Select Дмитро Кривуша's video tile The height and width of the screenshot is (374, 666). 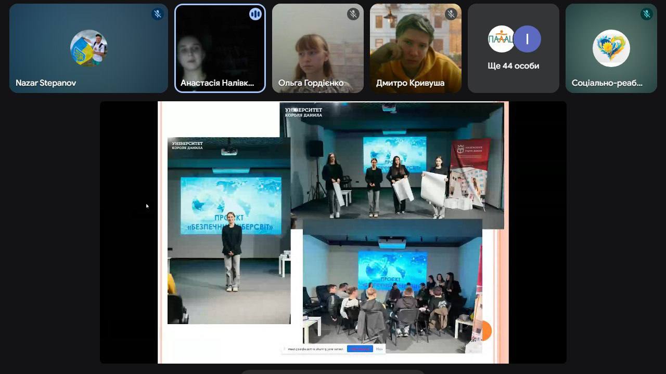point(415,49)
